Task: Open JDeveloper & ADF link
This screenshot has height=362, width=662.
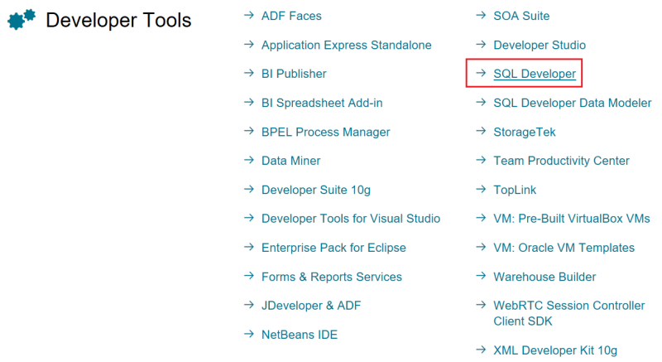Action: (x=311, y=306)
